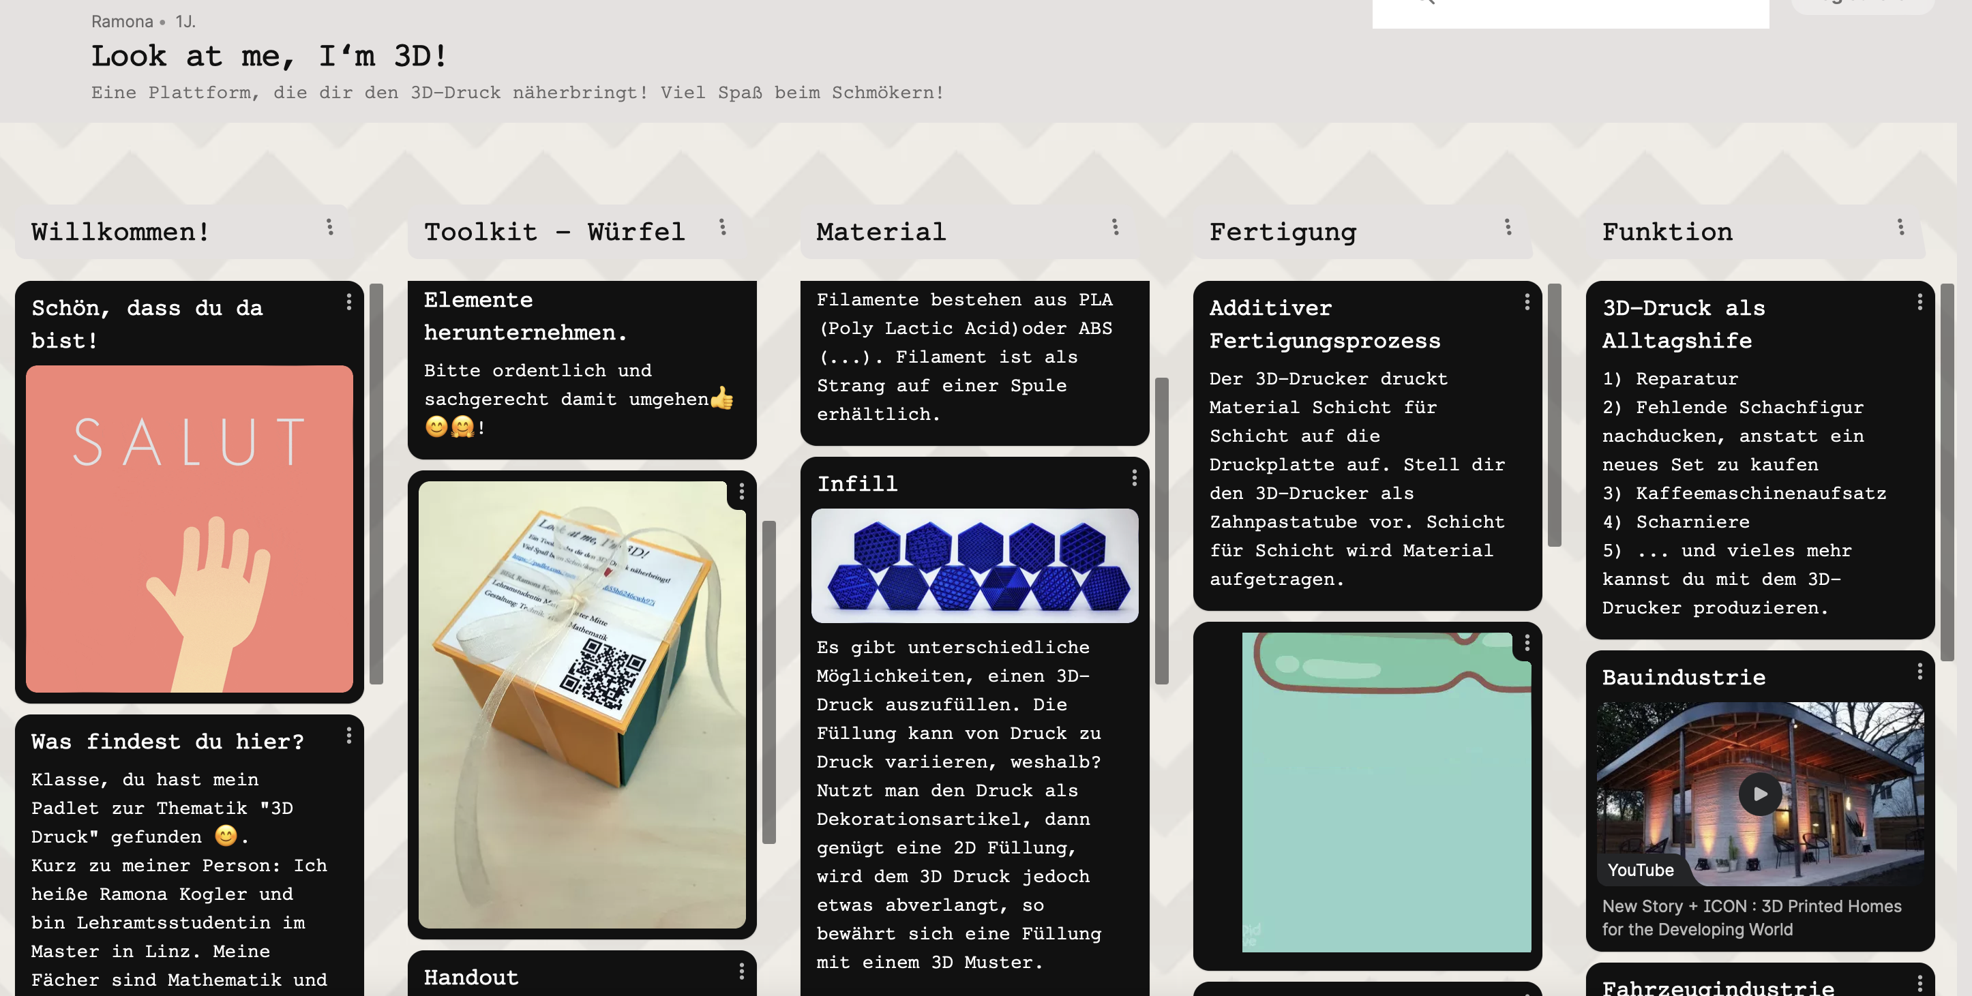Click the Material column scrollbar
1972x996 pixels.
coord(1161,530)
